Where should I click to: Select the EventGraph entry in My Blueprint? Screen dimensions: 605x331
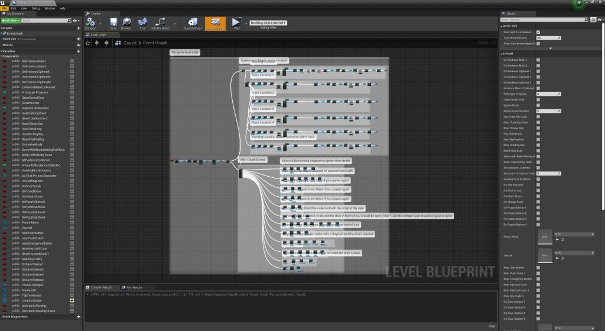15,34
